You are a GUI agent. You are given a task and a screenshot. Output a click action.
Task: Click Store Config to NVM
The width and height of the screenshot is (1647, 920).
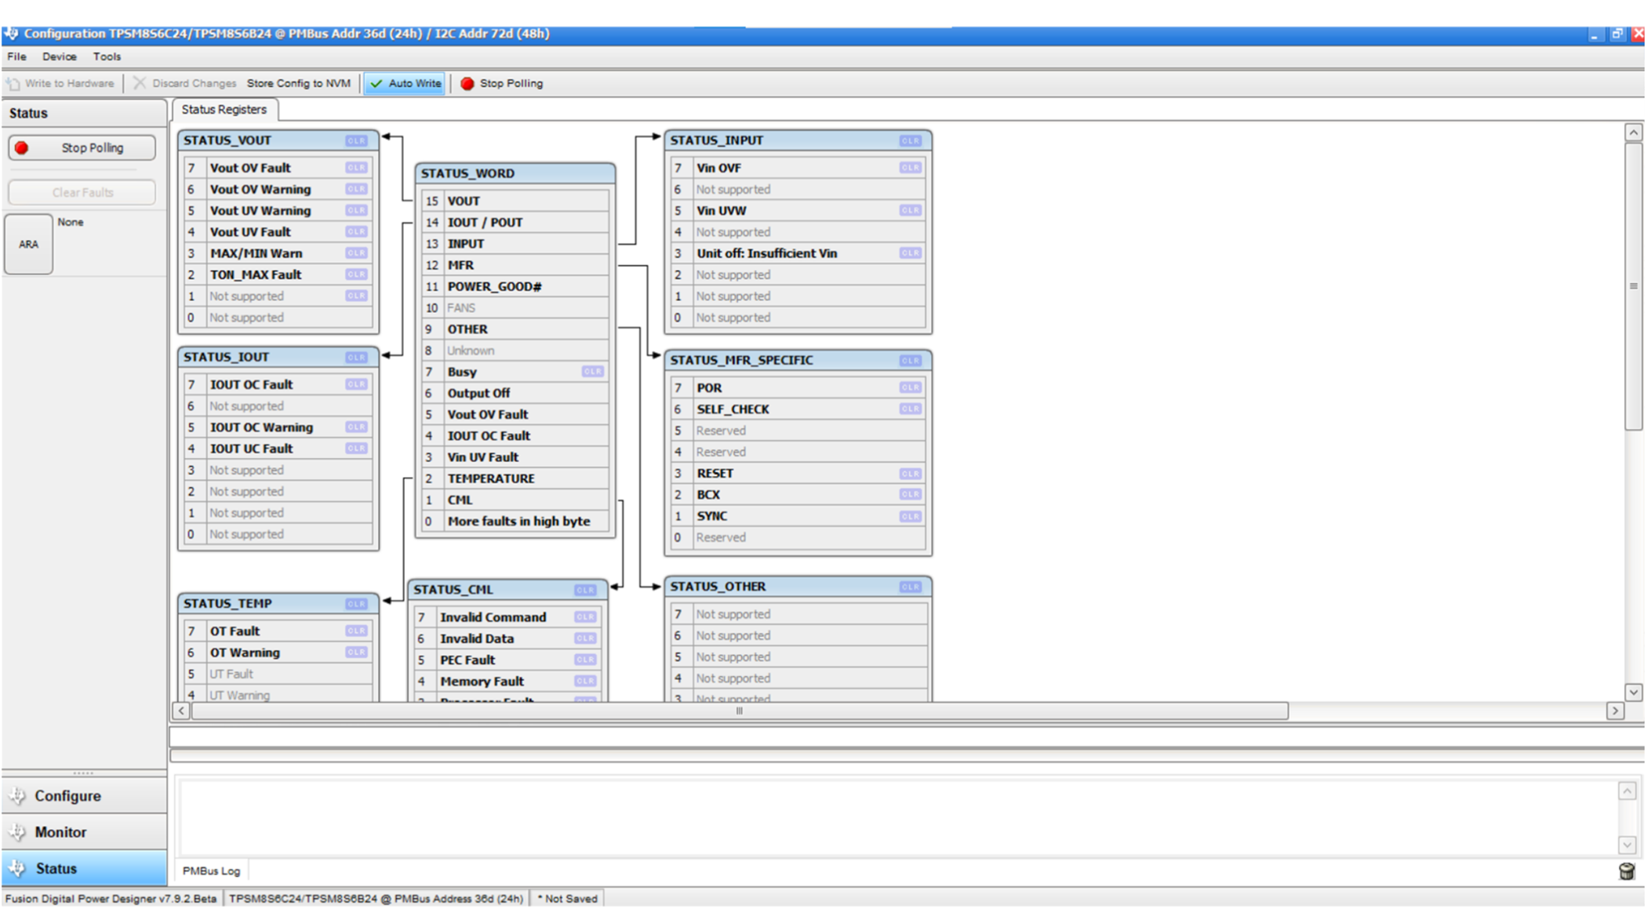[x=298, y=84]
